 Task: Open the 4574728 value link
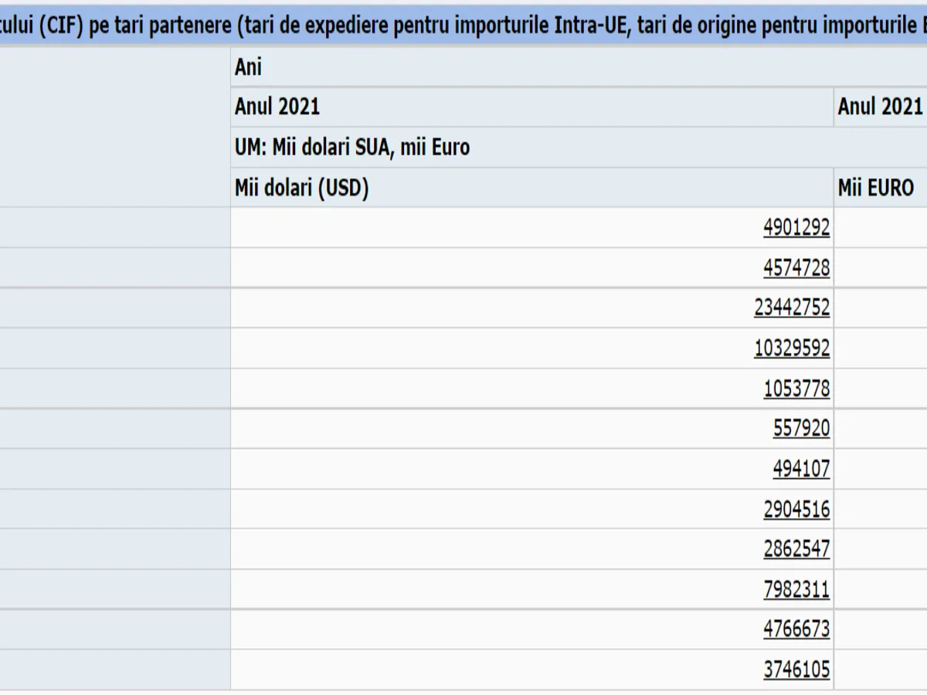pos(796,268)
